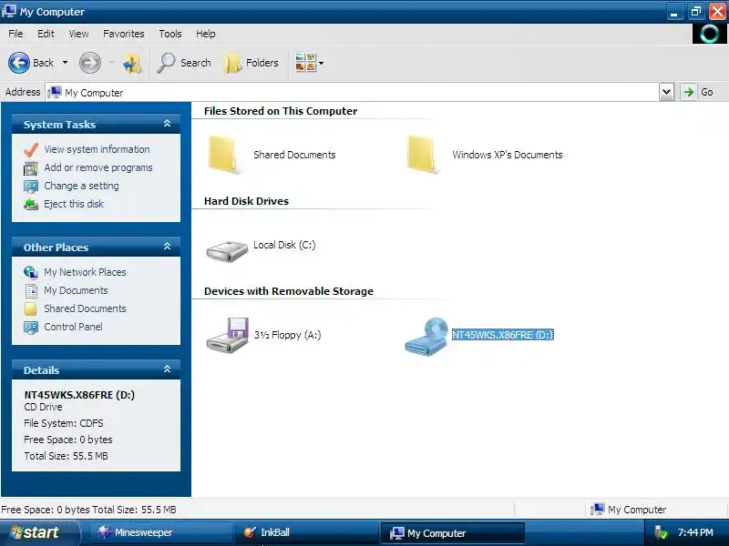This screenshot has width=729, height=546.
Task: Click My Computer taskbar button
Action: coord(452,533)
